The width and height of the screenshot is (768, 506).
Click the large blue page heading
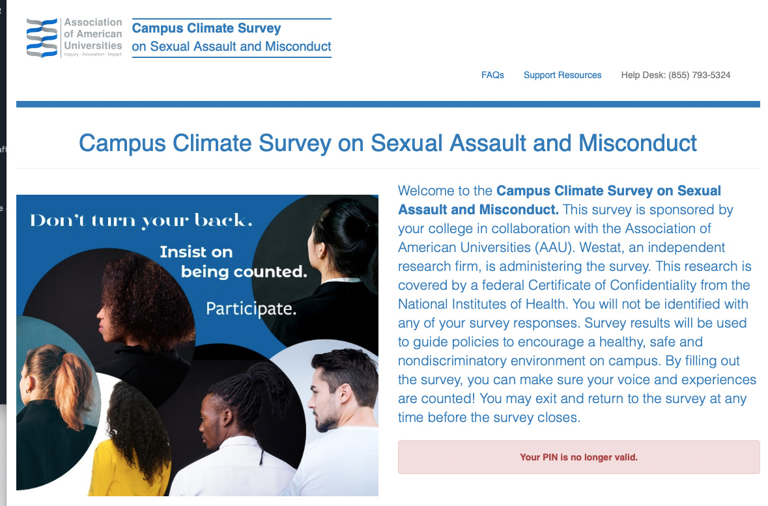click(x=388, y=143)
